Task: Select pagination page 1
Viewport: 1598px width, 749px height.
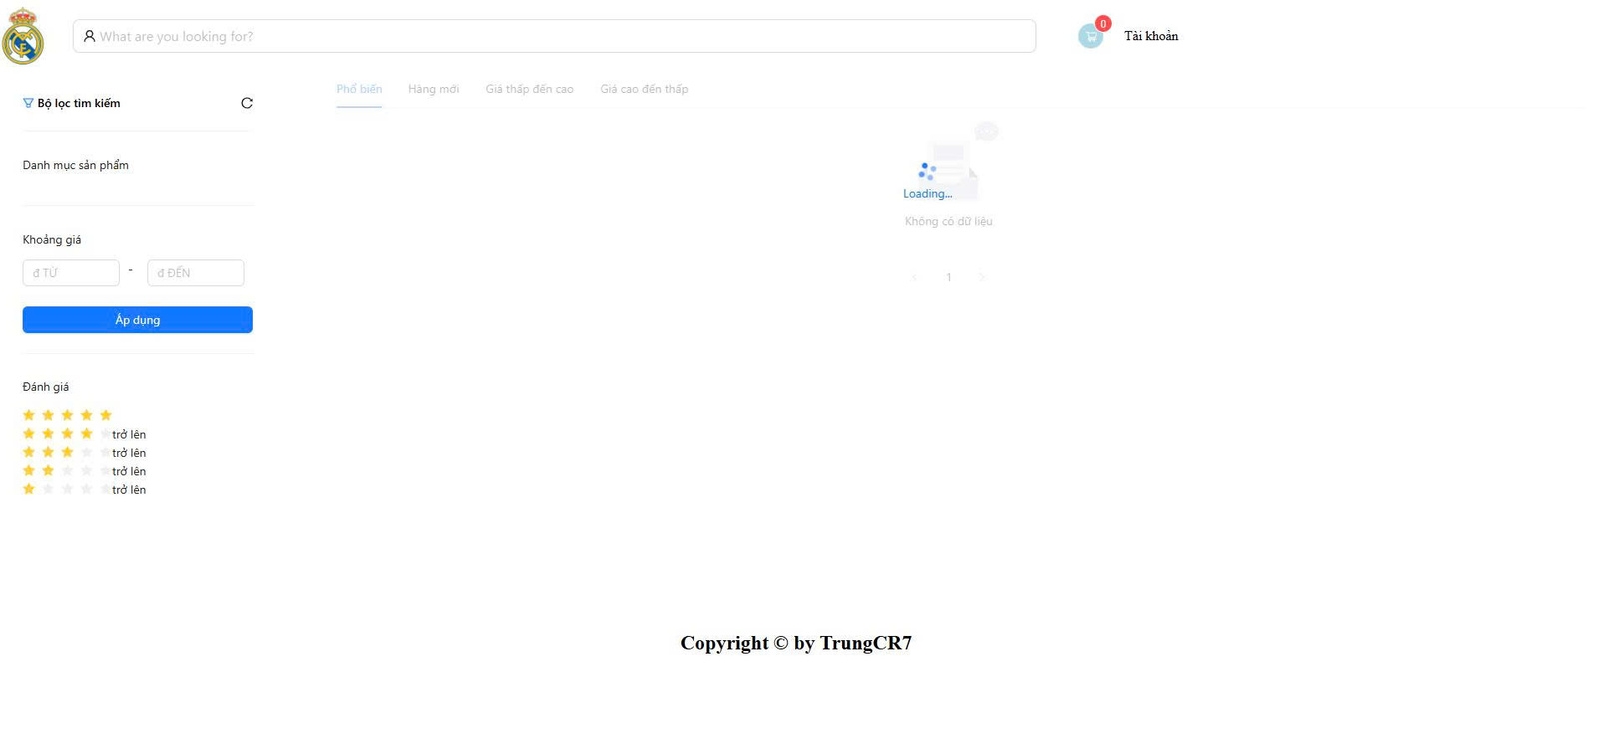Action: pyautogui.click(x=949, y=277)
